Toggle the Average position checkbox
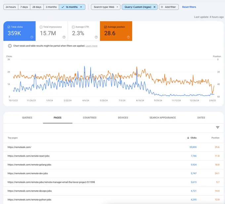 [x=105, y=27]
